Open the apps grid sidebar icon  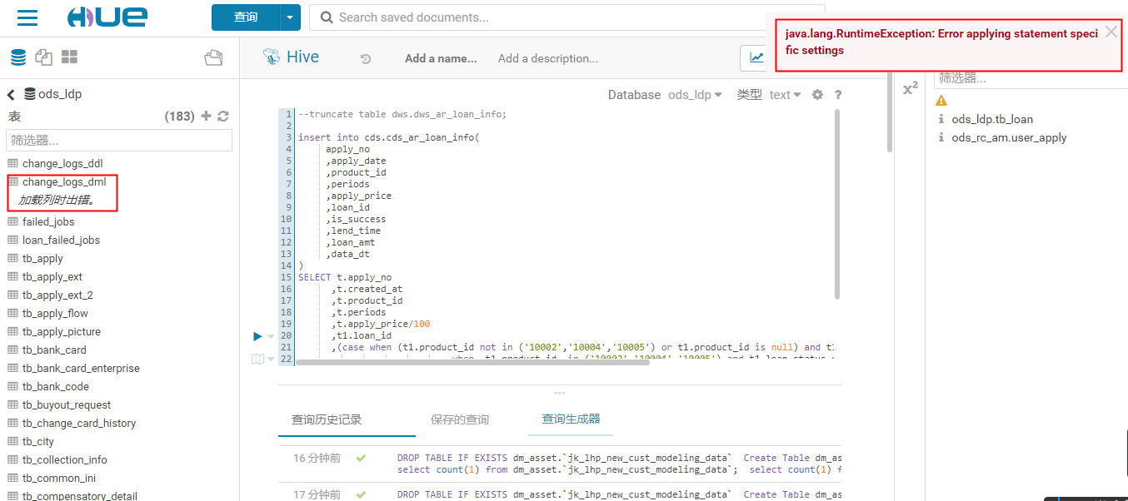point(70,57)
